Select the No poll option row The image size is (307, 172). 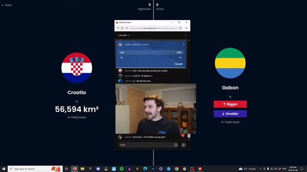[151, 57]
